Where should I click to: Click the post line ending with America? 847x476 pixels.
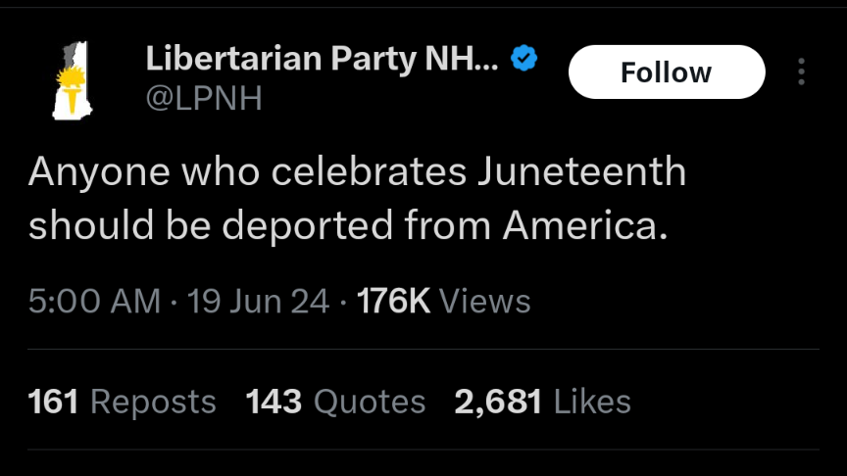pos(347,225)
